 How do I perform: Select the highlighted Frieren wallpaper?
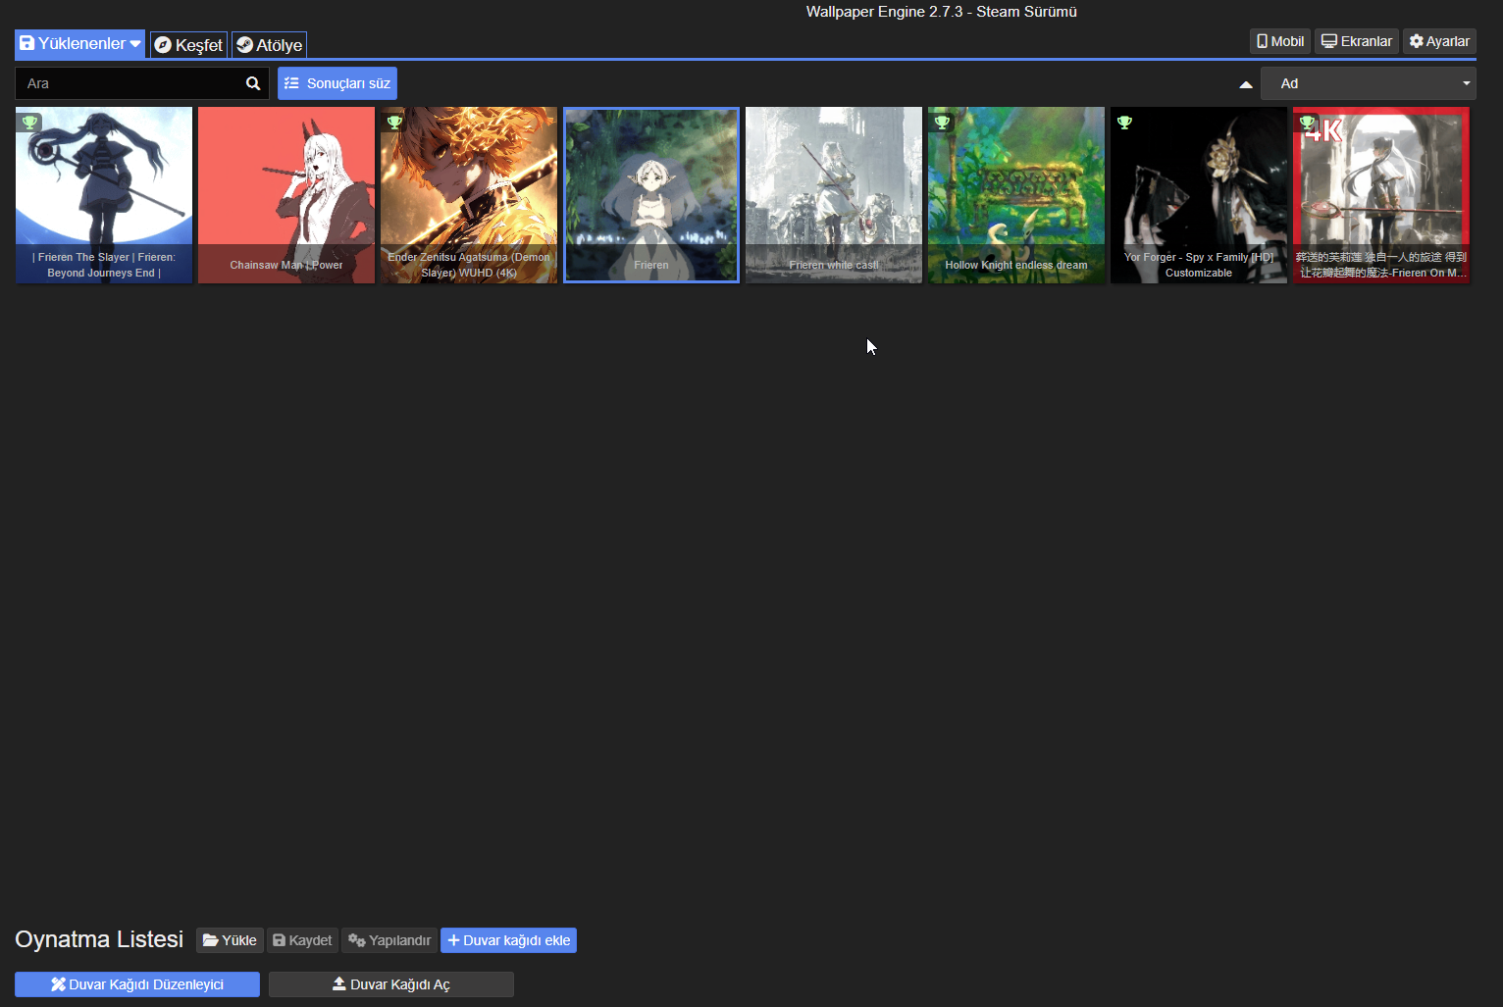[651, 195]
